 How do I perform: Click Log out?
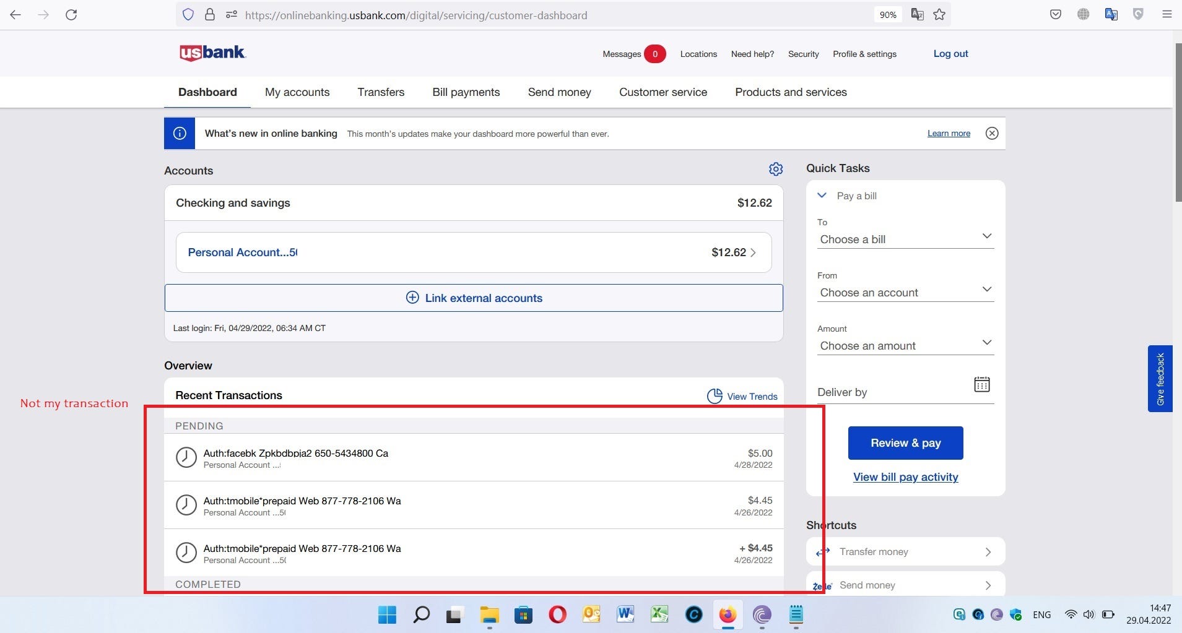pos(951,54)
